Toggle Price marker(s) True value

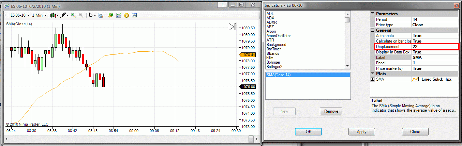435,68
